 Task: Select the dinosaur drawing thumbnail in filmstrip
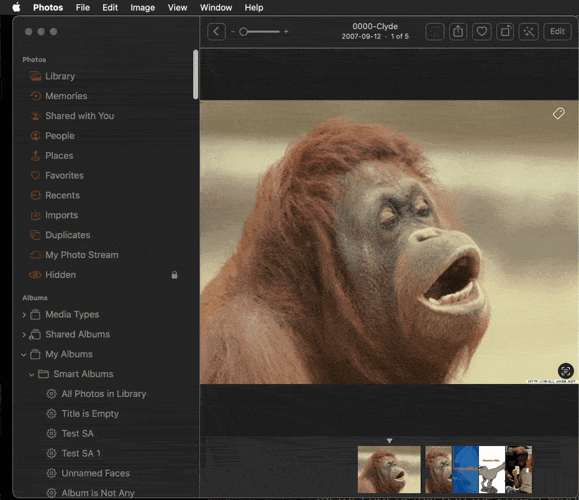491,470
